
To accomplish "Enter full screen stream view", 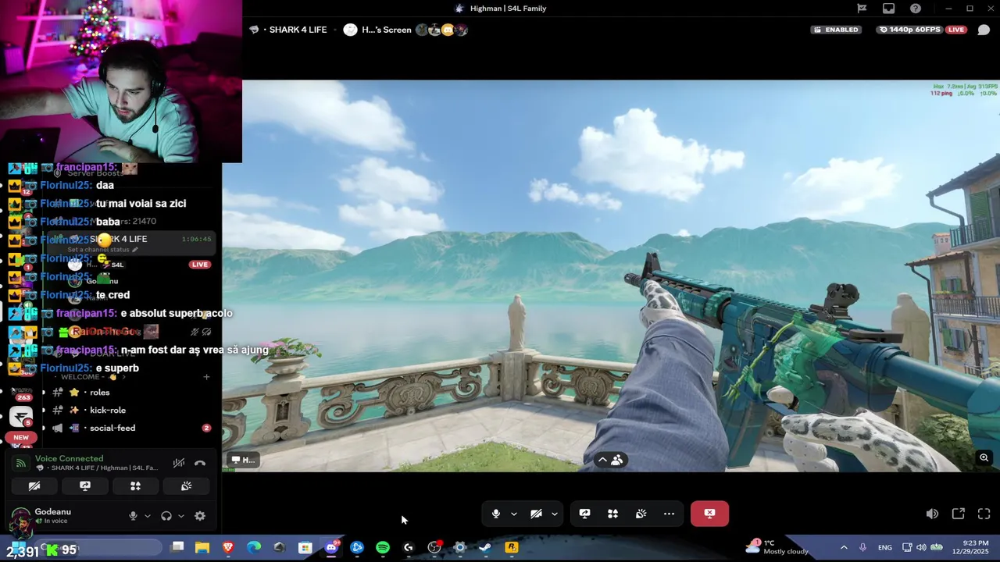I will point(984,514).
